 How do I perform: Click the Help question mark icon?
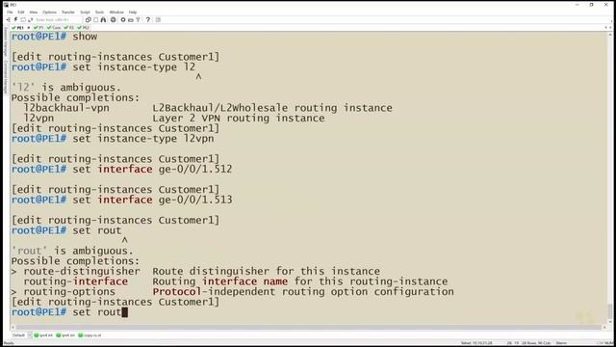[x=148, y=19]
